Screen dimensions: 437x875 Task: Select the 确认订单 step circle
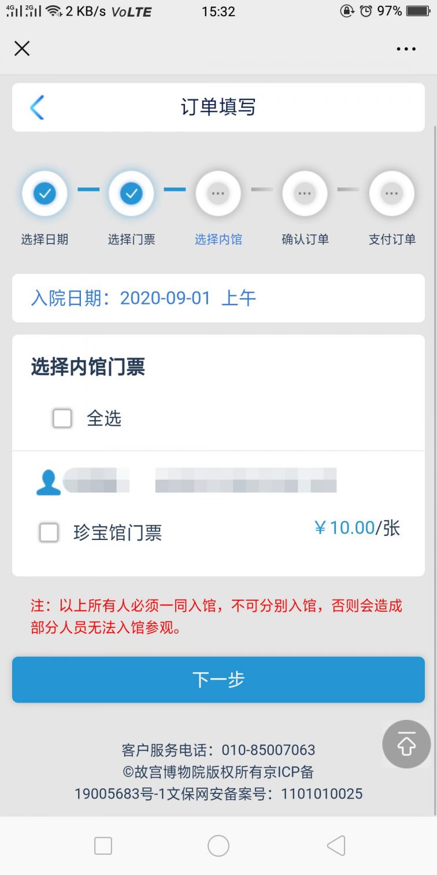point(305,193)
